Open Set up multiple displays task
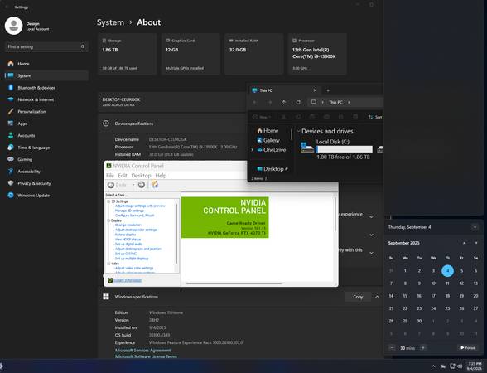The image size is (487, 373). [x=132, y=259]
